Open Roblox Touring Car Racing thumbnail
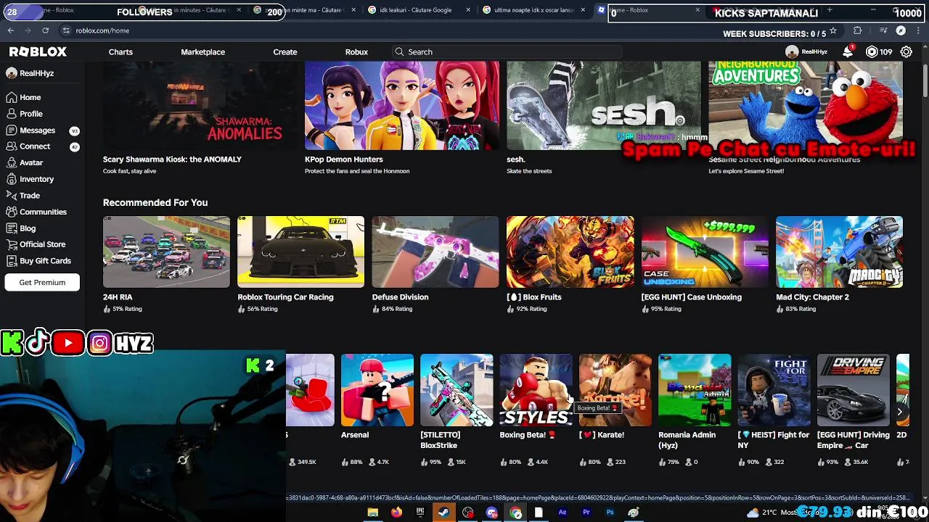The width and height of the screenshot is (929, 522). click(300, 252)
